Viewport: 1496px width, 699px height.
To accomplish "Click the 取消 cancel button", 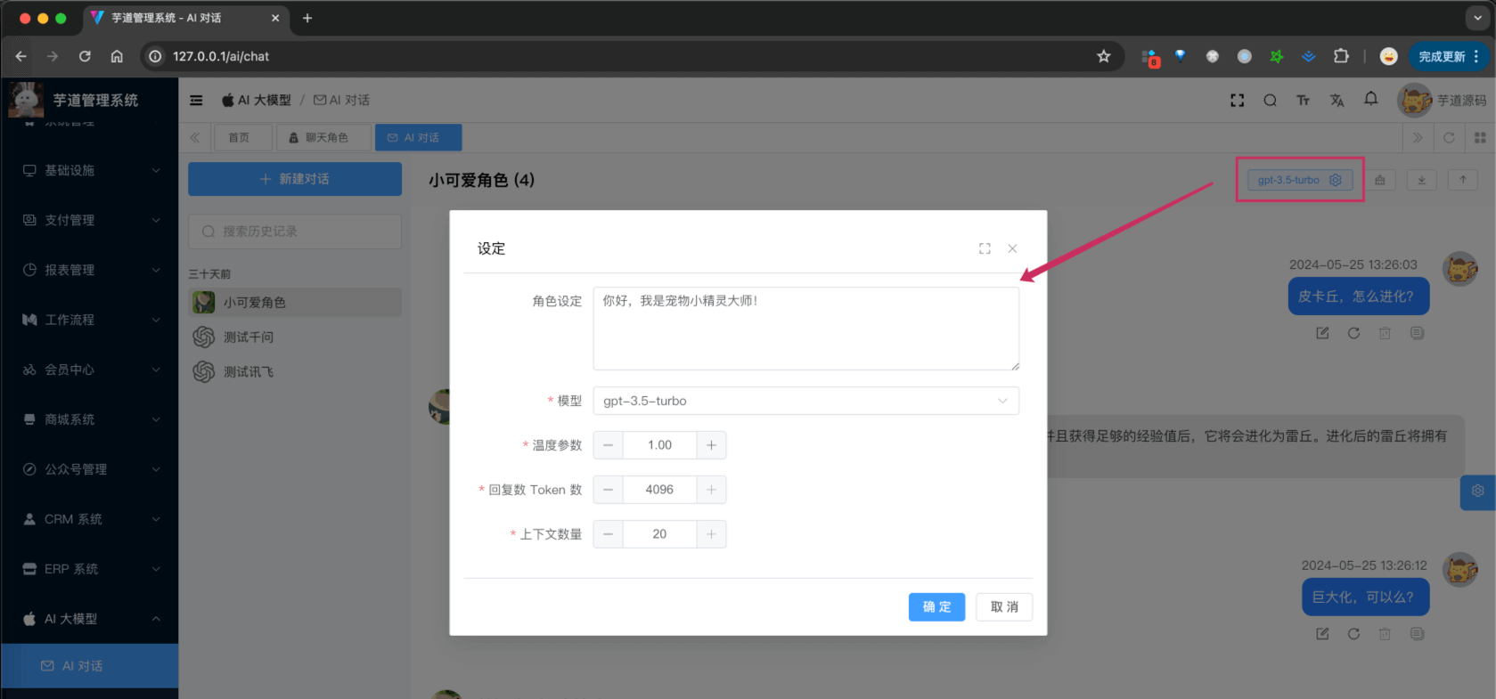I will [x=1004, y=607].
